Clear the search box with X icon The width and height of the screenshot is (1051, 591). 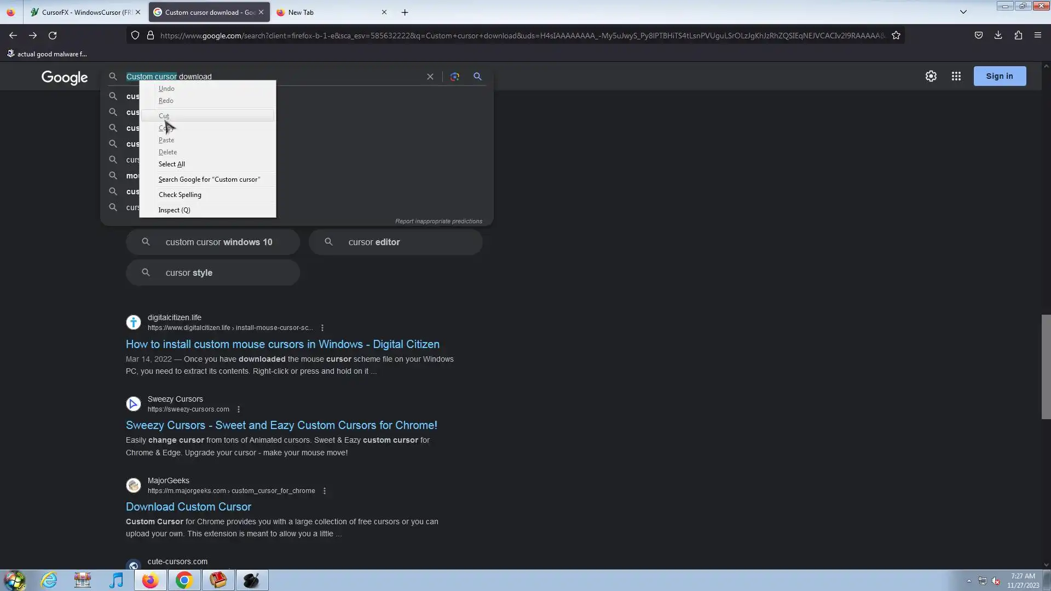click(430, 77)
